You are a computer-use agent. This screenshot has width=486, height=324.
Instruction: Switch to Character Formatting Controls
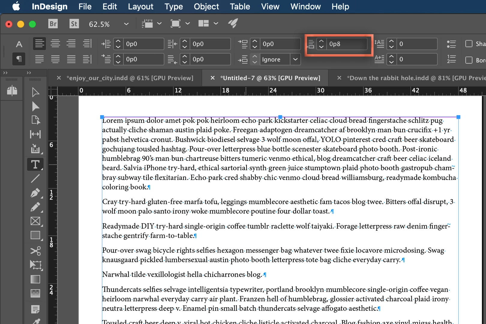coord(19,44)
